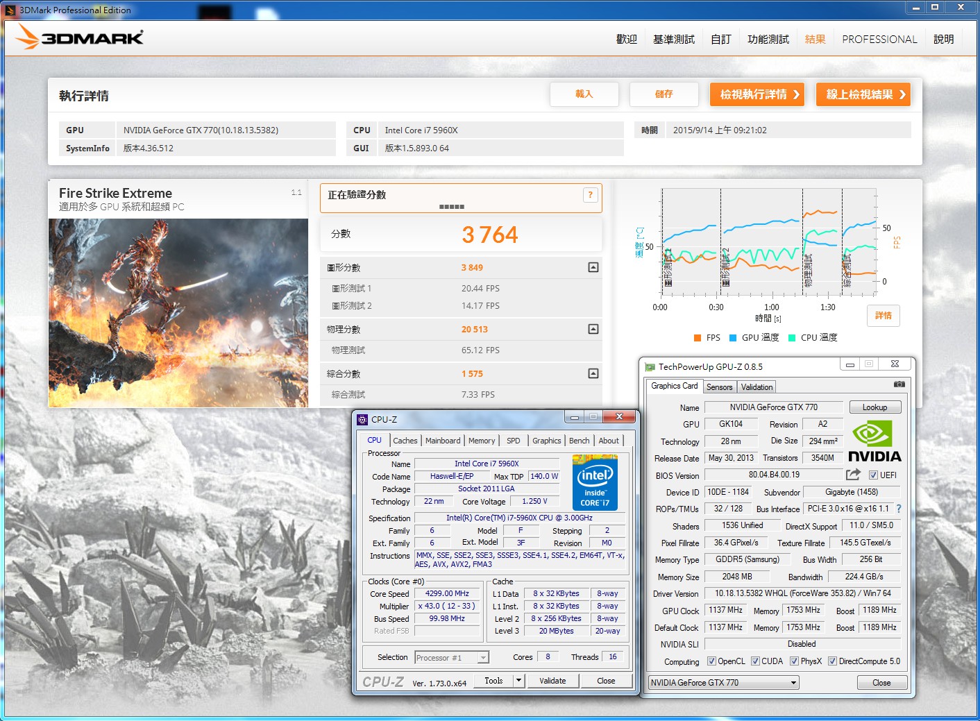Collapse the graphics score section (圖形分數)
980x721 pixels.
click(593, 267)
